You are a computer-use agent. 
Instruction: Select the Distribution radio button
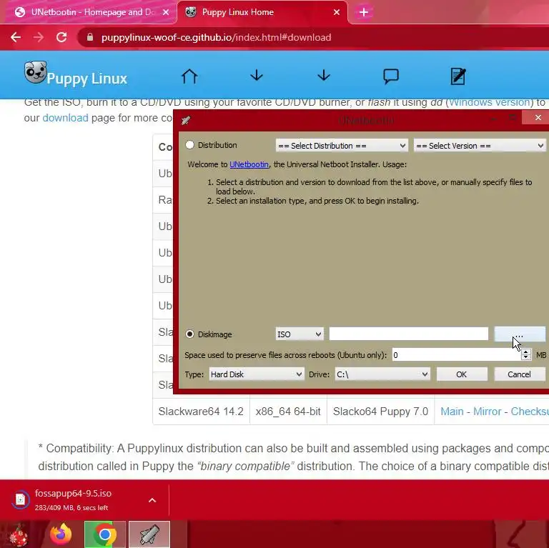click(189, 145)
